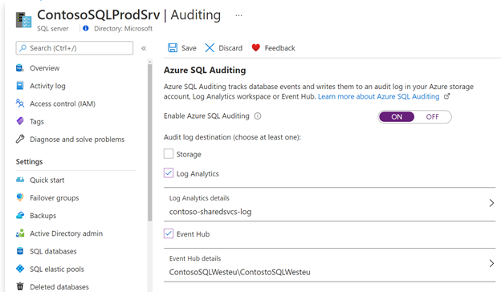Click the Deleted databases trash icon

click(x=20, y=286)
